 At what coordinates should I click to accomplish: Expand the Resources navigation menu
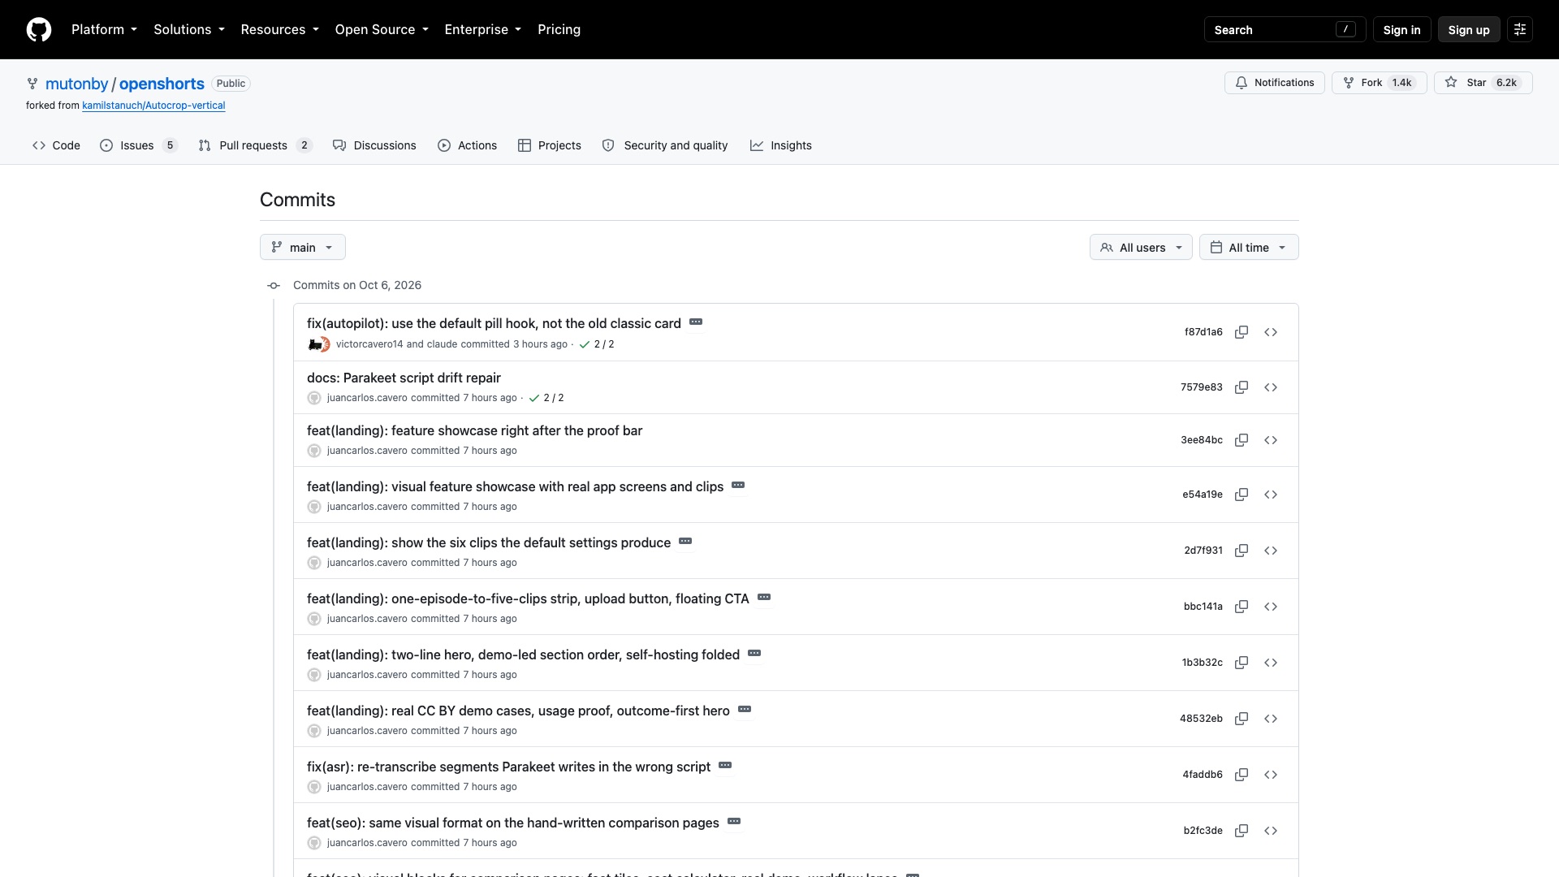click(x=279, y=29)
